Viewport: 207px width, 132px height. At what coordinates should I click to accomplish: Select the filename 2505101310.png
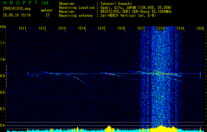coord(17,9)
